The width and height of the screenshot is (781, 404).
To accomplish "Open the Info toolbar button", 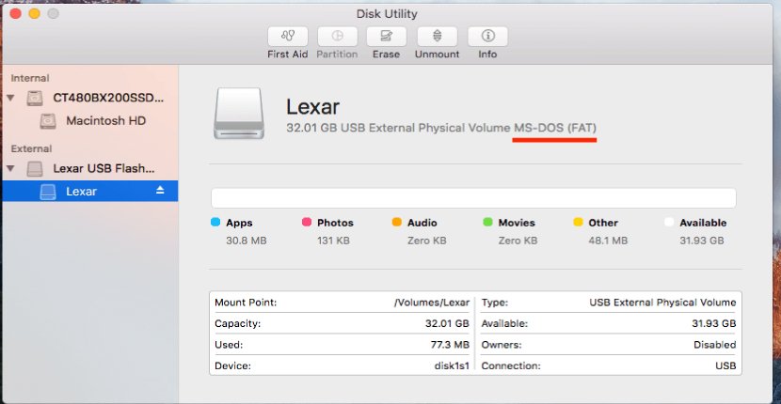I will coord(487,37).
